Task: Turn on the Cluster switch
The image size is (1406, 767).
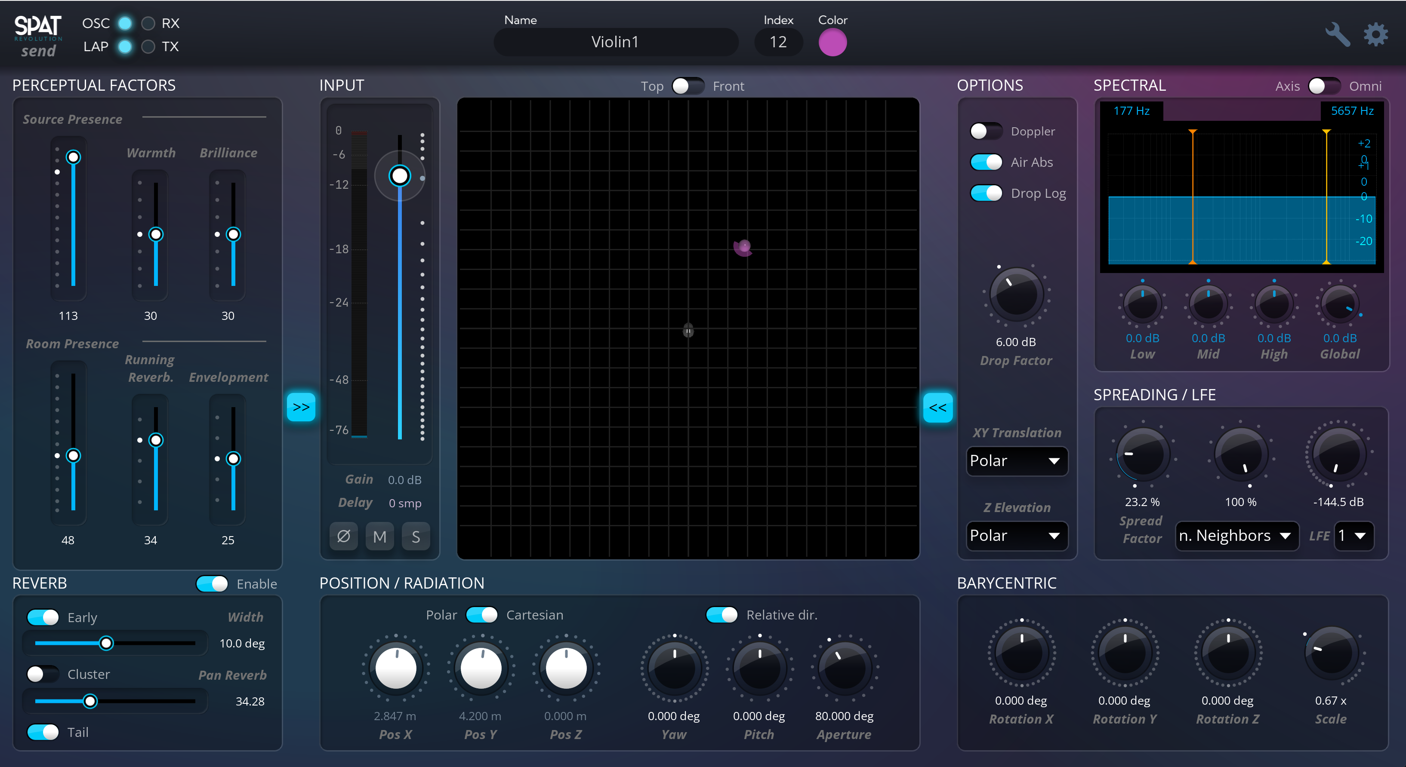Action: coord(43,674)
